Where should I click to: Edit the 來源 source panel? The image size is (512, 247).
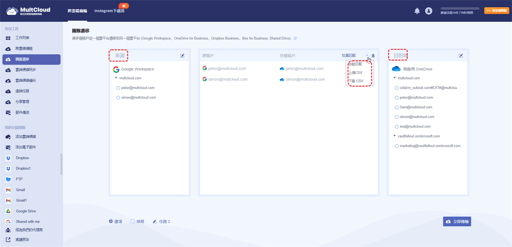click(183, 55)
